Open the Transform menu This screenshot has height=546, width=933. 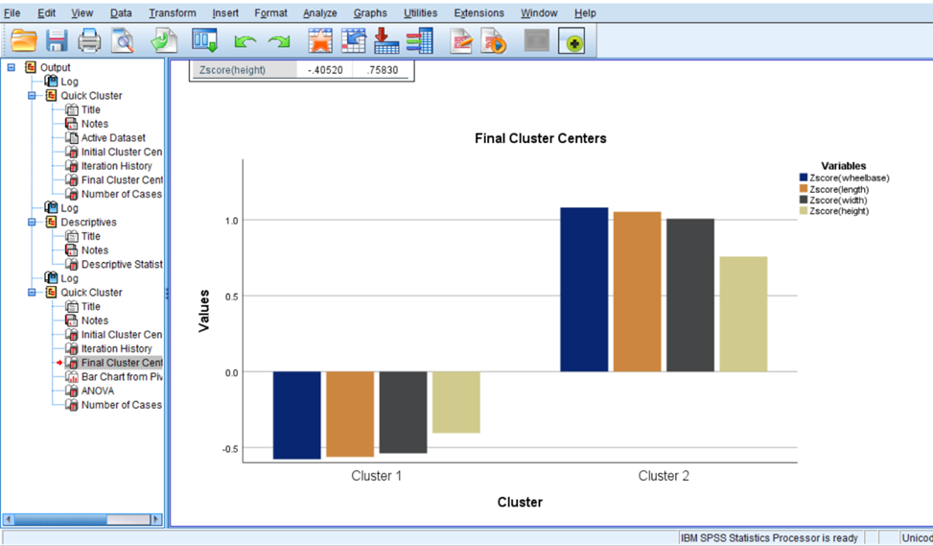(x=172, y=12)
